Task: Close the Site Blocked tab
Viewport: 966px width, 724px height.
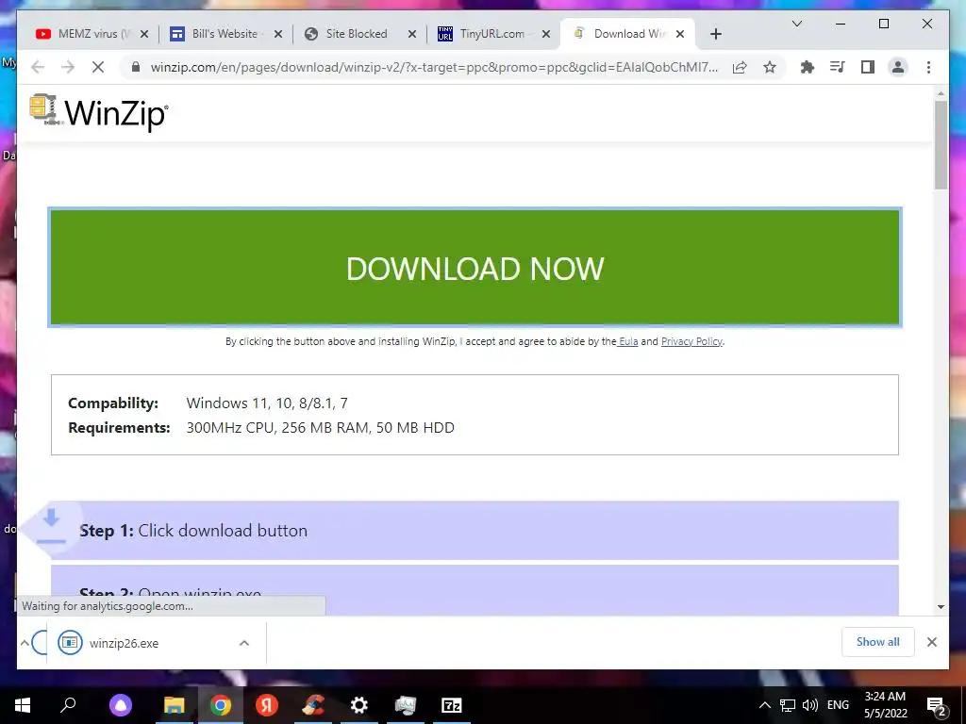Action: tap(412, 35)
